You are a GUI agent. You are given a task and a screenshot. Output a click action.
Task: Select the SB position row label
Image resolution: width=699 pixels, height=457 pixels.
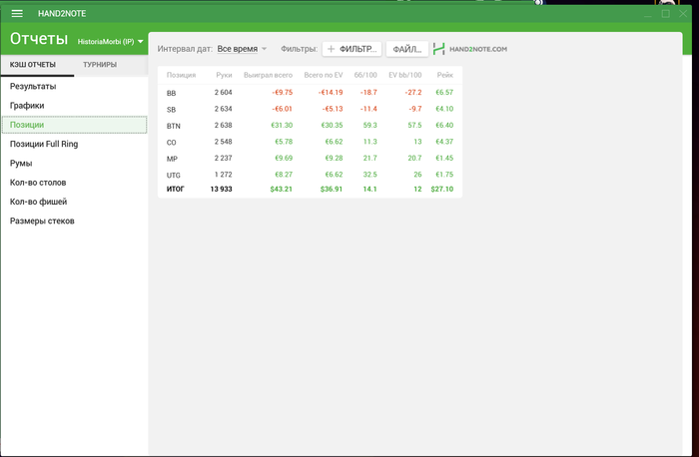(x=171, y=110)
